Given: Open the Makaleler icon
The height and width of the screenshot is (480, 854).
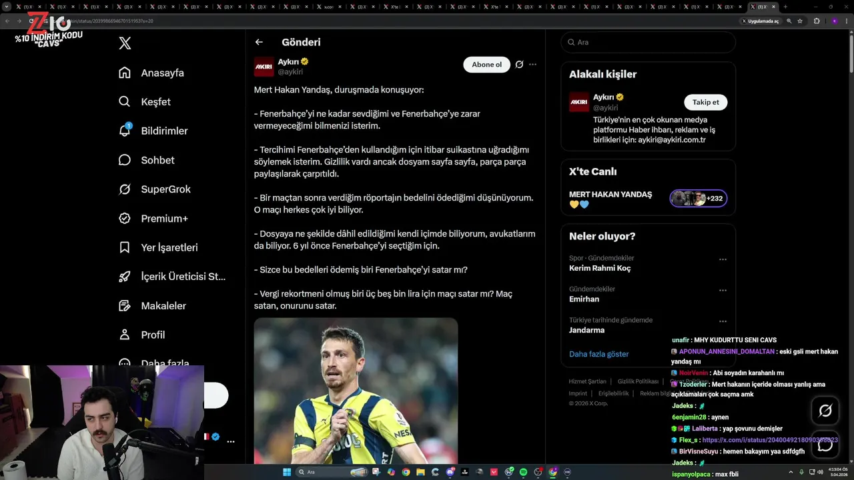Looking at the screenshot, I should tap(125, 305).
